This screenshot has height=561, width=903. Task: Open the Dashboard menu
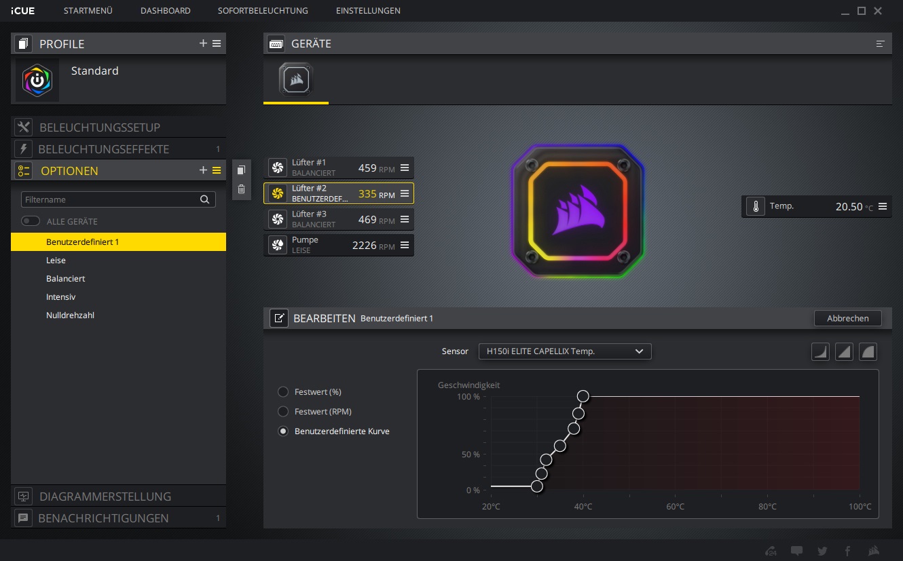165,11
